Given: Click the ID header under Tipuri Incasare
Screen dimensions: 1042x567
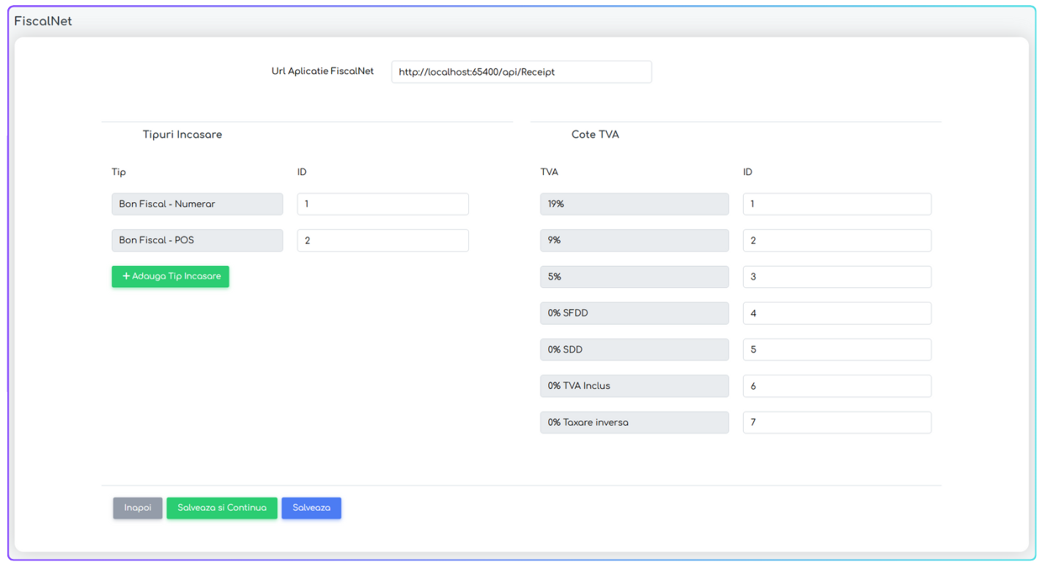Looking at the screenshot, I should [x=302, y=172].
